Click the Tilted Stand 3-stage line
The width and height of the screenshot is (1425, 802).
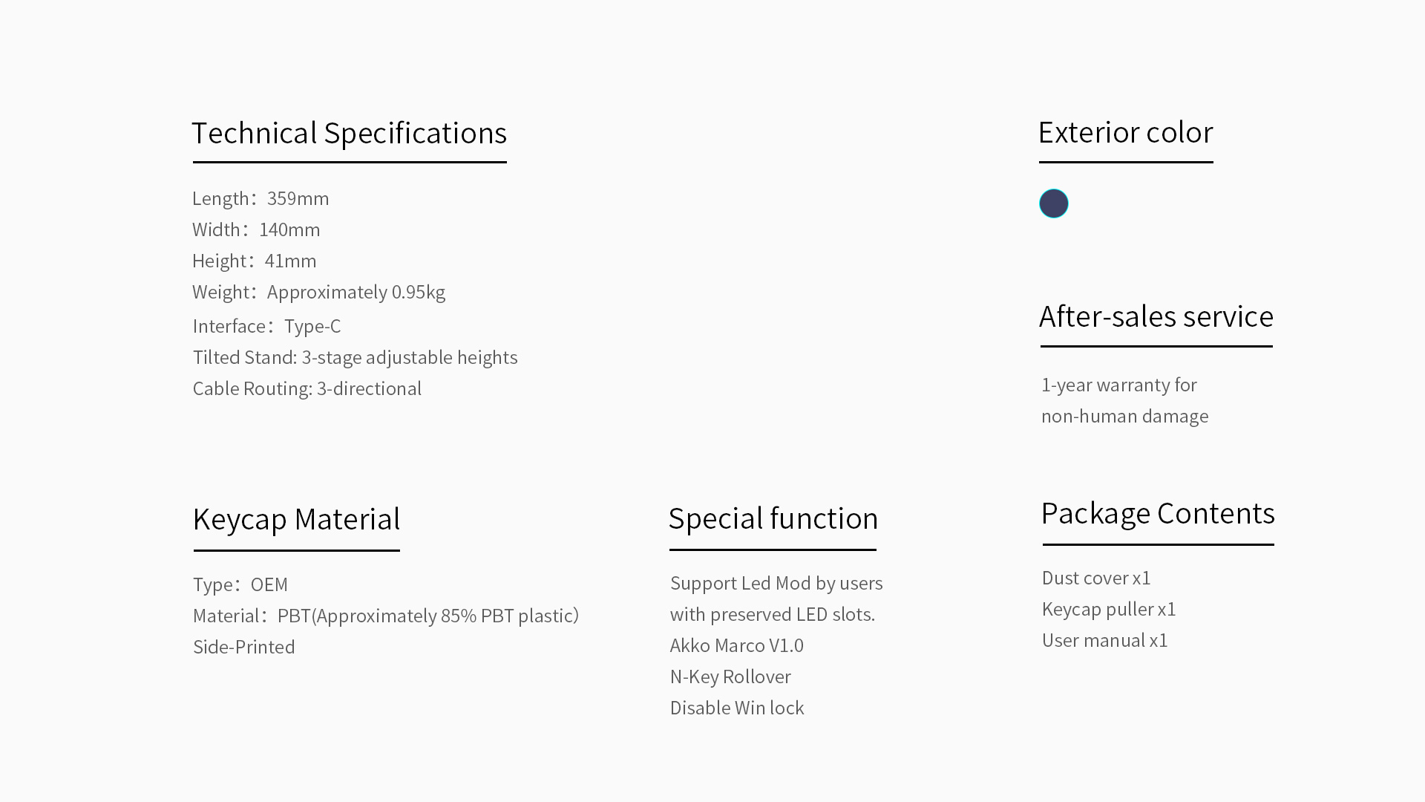click(x=355, y=357)
